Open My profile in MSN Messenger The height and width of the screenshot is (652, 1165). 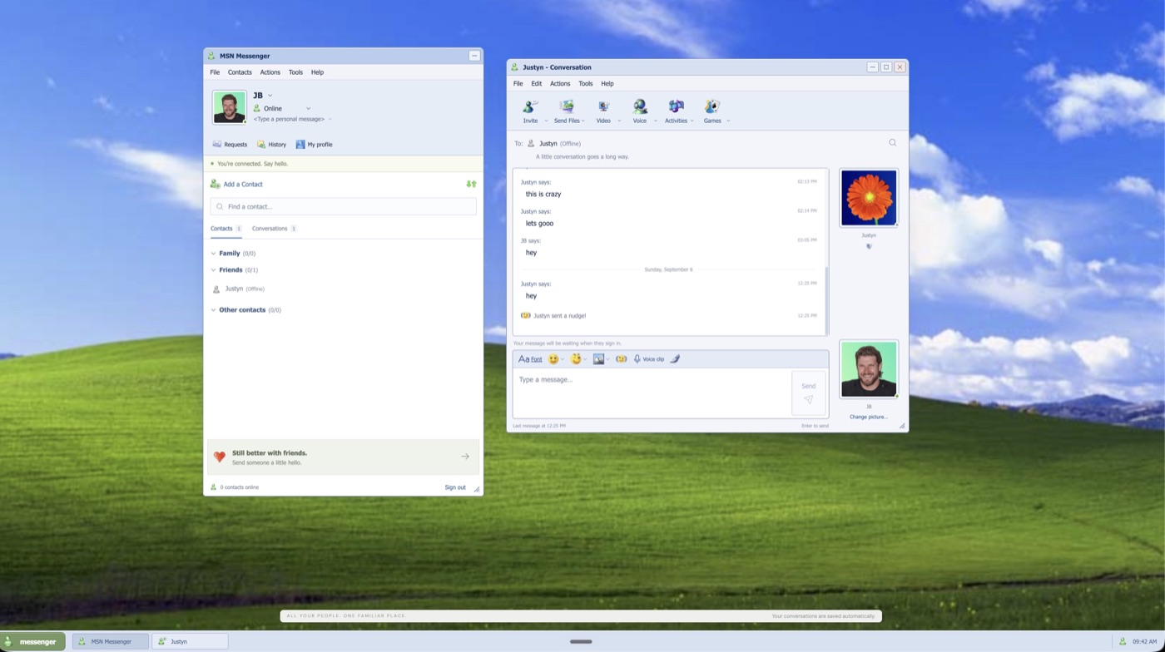tap(314, 145)
